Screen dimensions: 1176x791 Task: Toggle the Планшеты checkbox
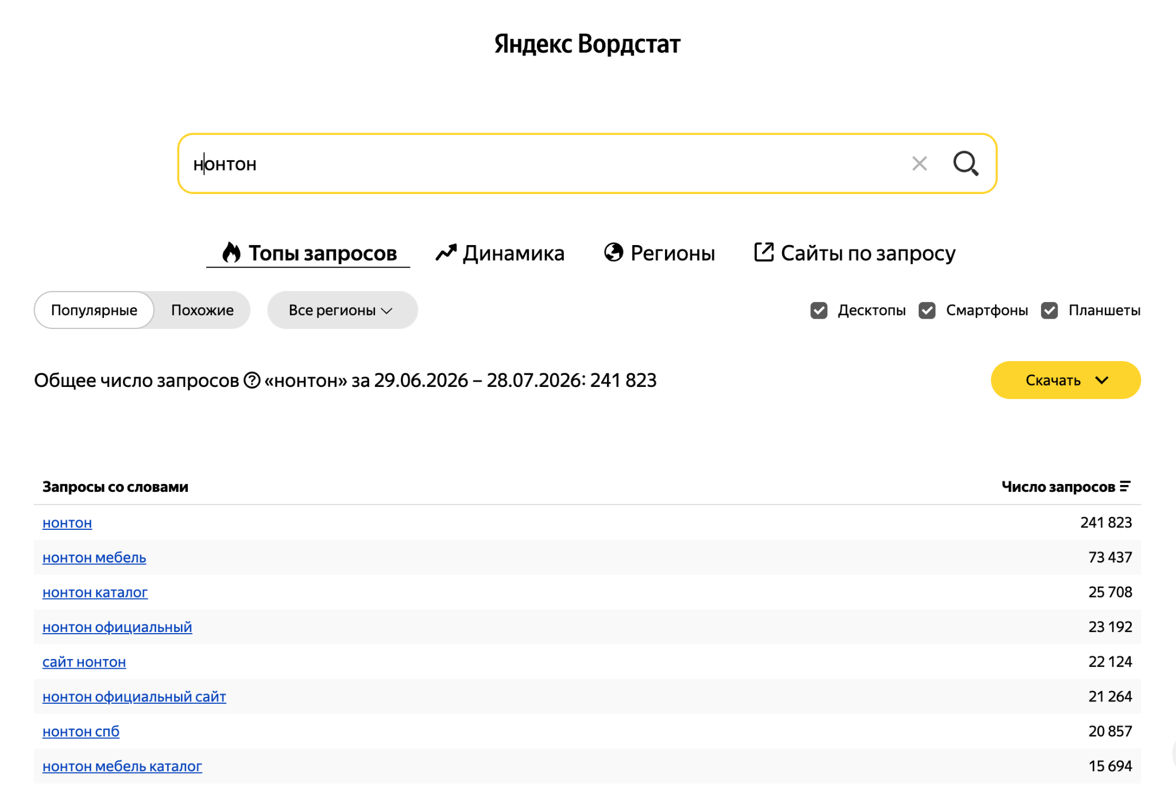pyautogui.click(x=1050, y=311)
